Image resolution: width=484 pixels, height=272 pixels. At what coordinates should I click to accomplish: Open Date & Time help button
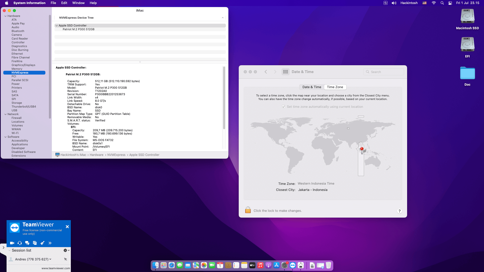coord(399,211)
